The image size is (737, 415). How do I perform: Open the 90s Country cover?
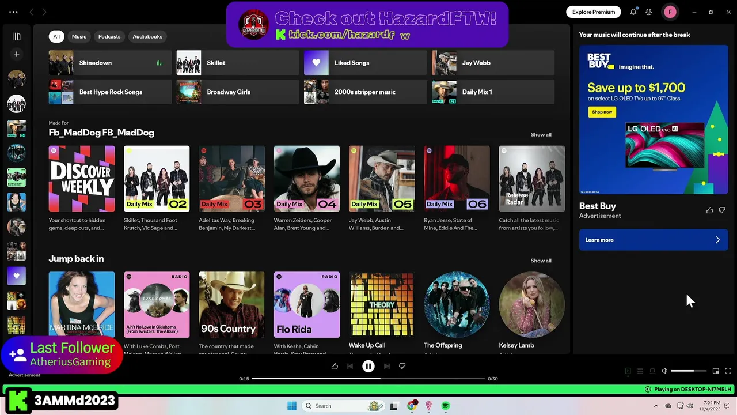point(231,305)
